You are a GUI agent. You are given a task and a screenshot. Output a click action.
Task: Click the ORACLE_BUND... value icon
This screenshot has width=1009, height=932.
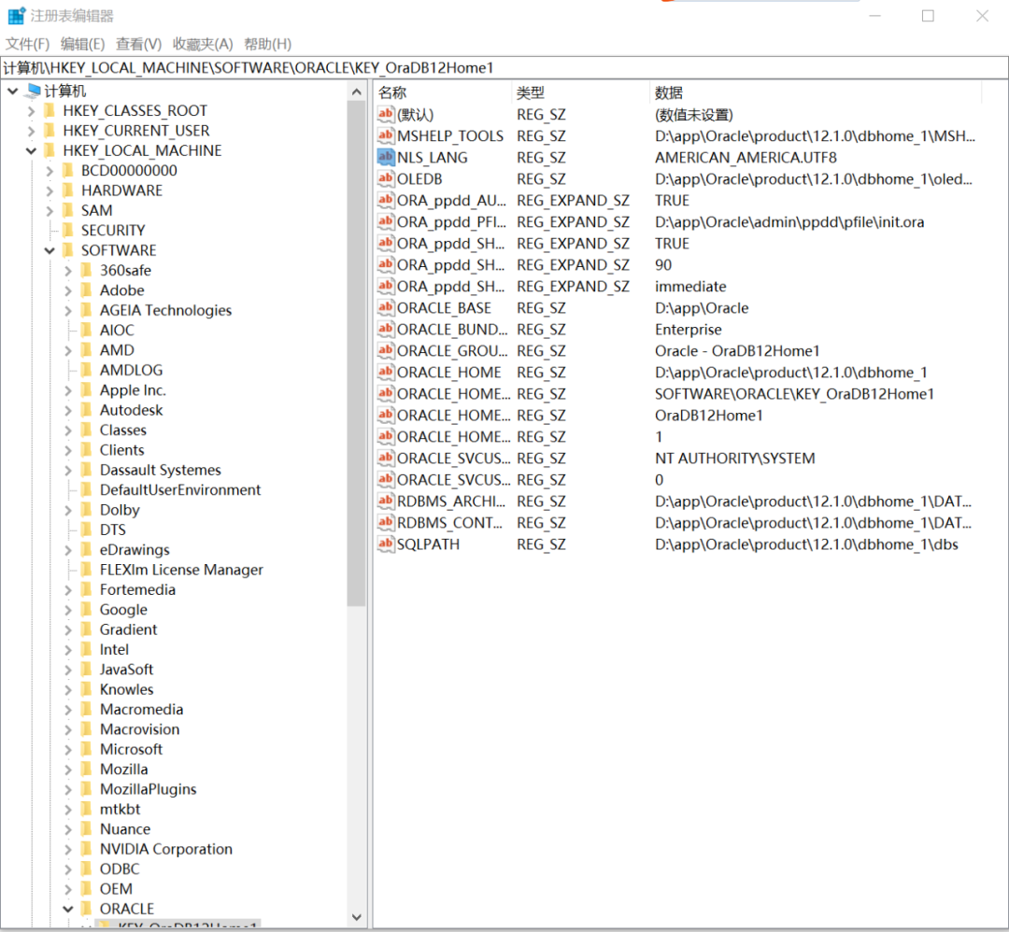386,329
